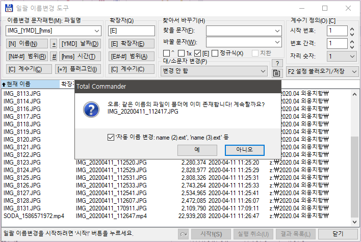Click the # button next to 범위(R)

coord(54,57)
